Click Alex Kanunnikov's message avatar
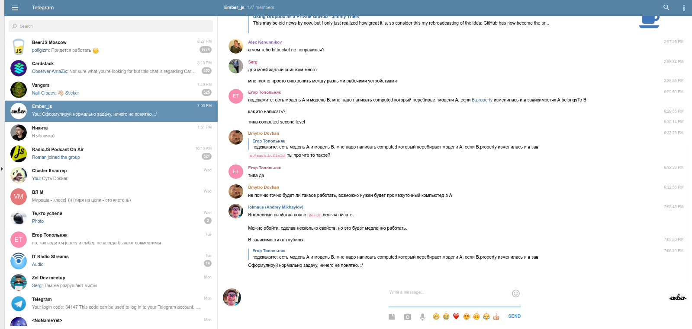The image size is (692, 329). (x=236, y=46)
